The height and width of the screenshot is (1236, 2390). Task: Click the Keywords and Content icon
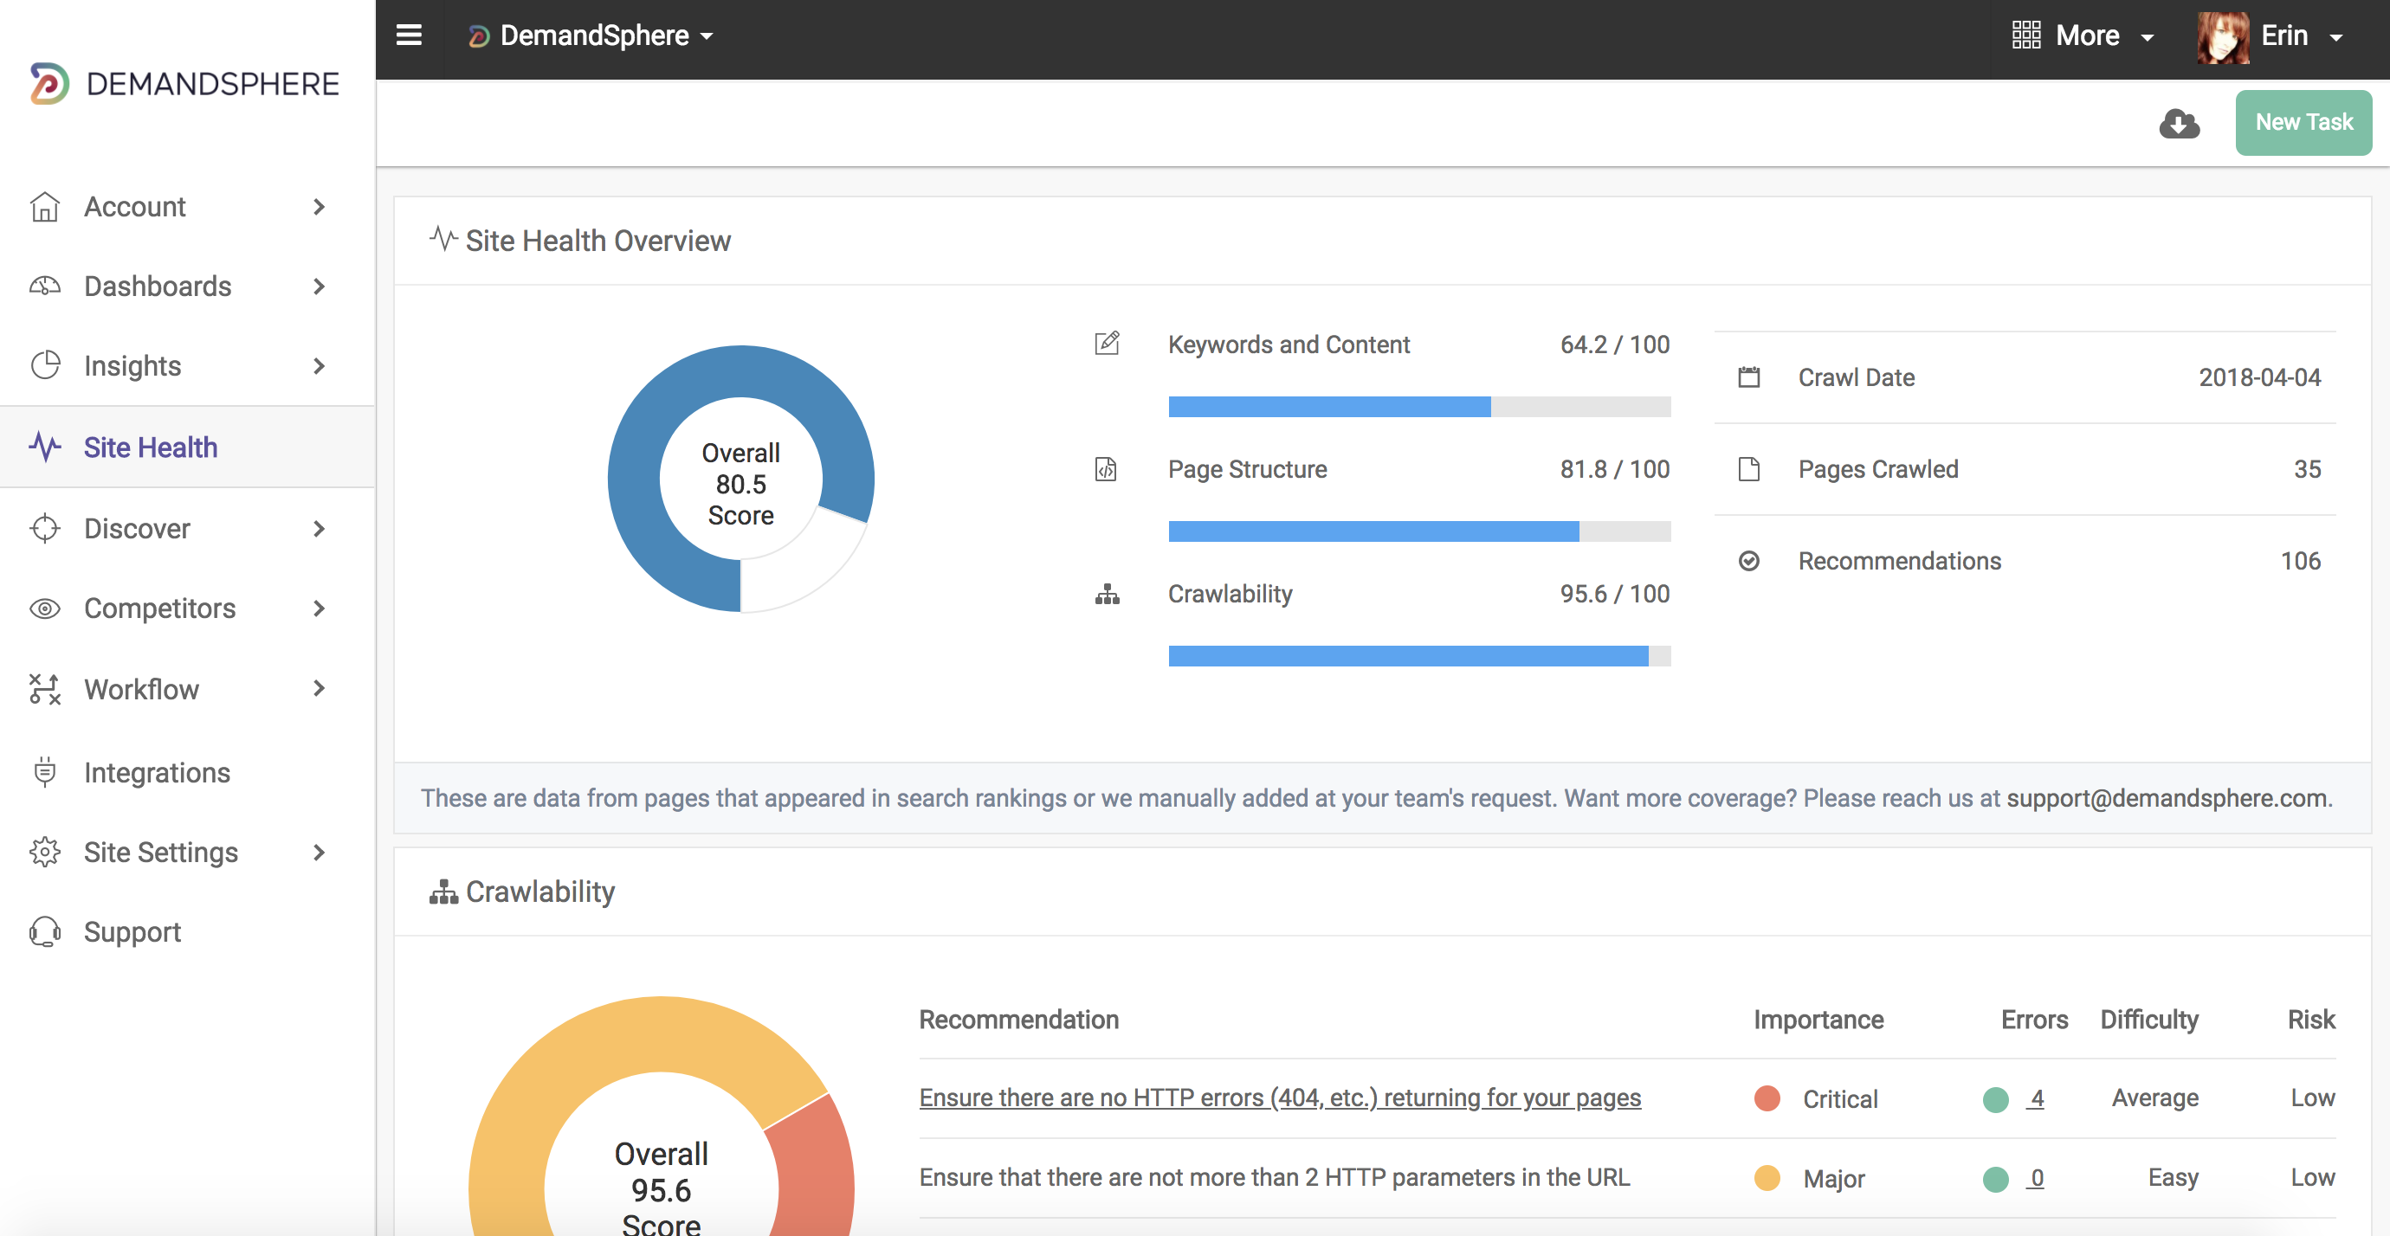click(x=1103, y=344)
